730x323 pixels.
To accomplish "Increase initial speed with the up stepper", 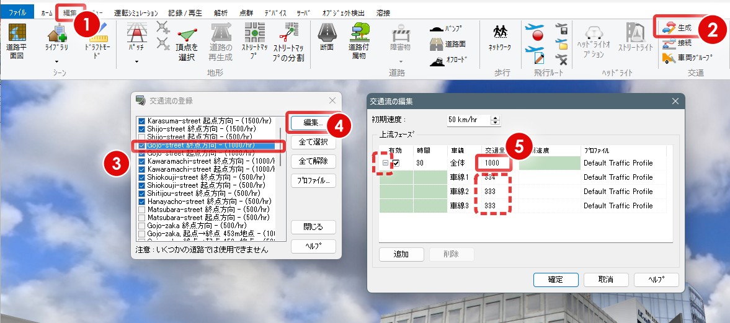I will pyautogui.click(x=494, y=116).
